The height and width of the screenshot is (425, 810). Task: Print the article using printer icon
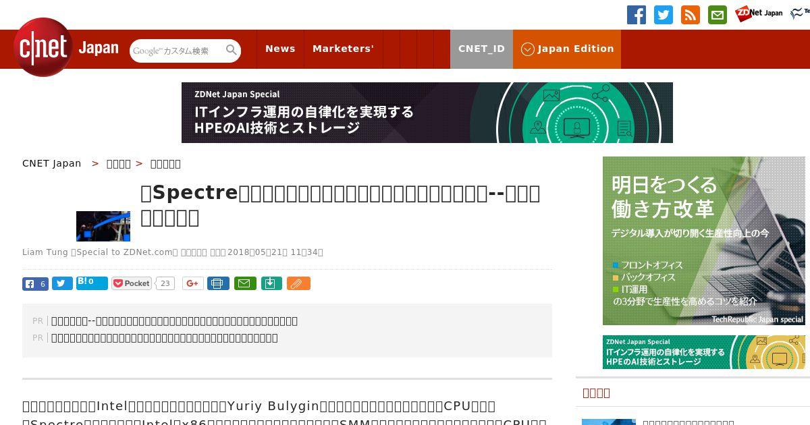[x=218, y=283]
